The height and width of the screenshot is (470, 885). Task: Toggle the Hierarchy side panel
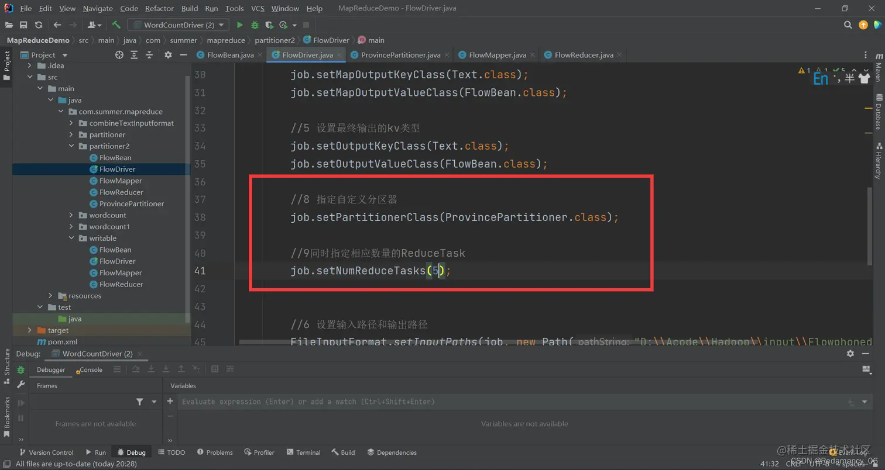click(879, 160)
